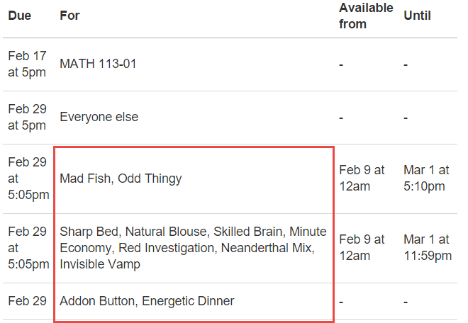Click the "Feb 17 at 5pm" due date

point(27,64)
